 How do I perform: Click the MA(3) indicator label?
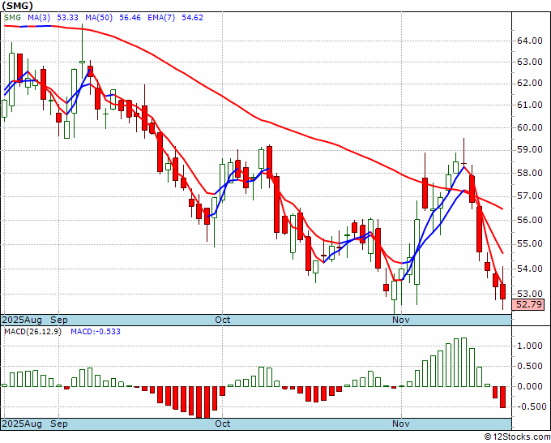click(x=39, y=17)
